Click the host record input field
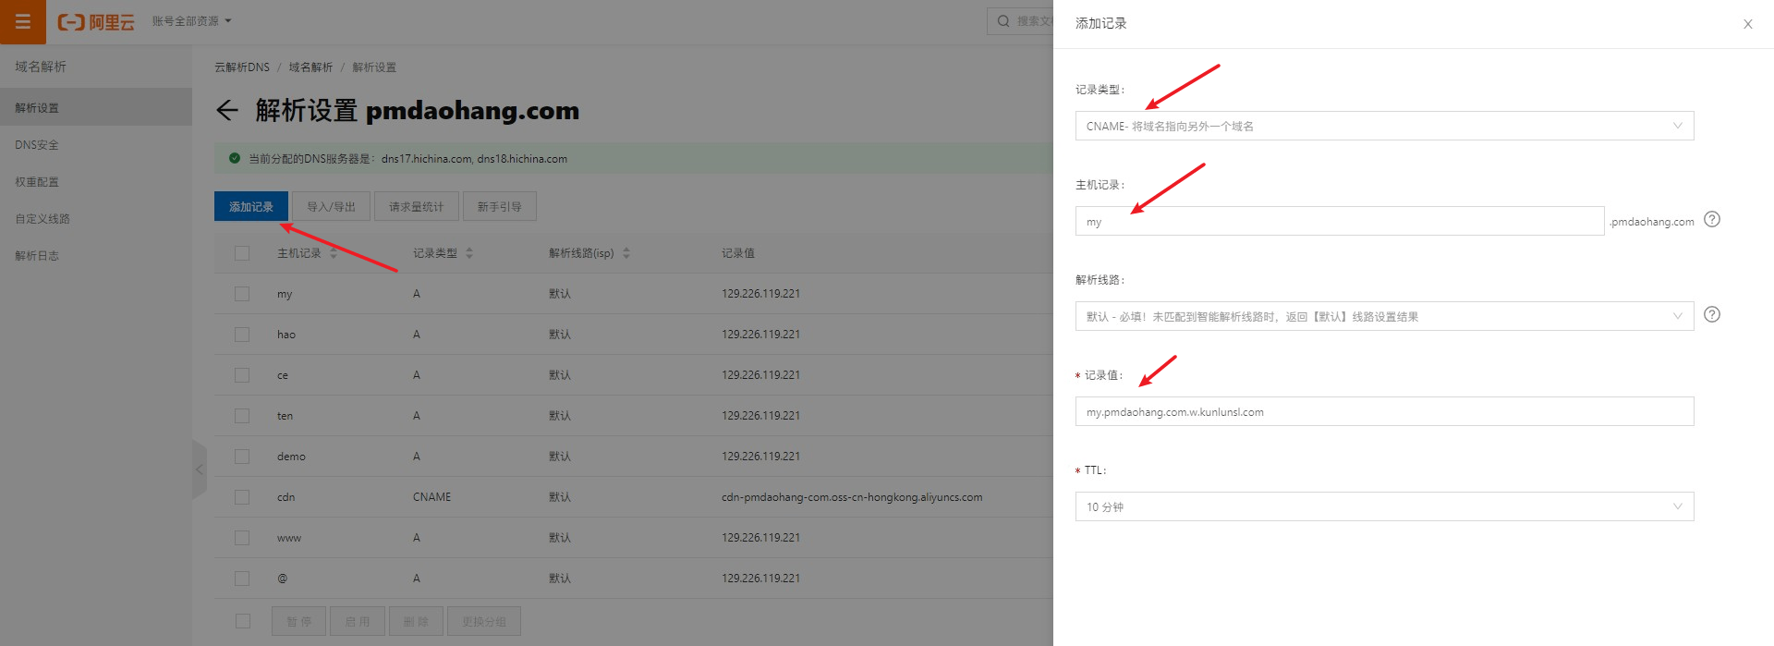 (1340, 221)
